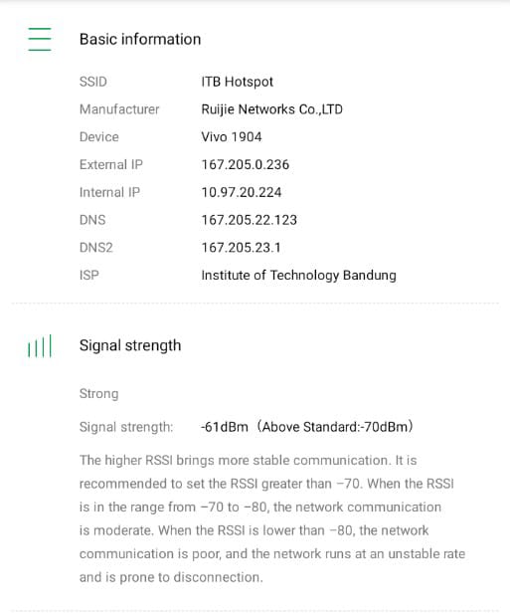510x613 pixels.
Task: Tap the DNS2 address 167.205.23.1
Action: 241,248
